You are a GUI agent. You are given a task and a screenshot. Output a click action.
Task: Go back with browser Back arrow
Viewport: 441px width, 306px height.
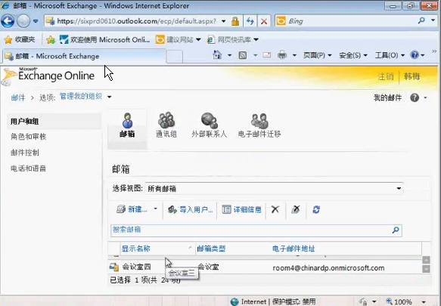pos(8,21)
